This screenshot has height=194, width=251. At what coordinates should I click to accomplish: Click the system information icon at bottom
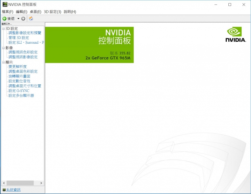click(4, 190)
